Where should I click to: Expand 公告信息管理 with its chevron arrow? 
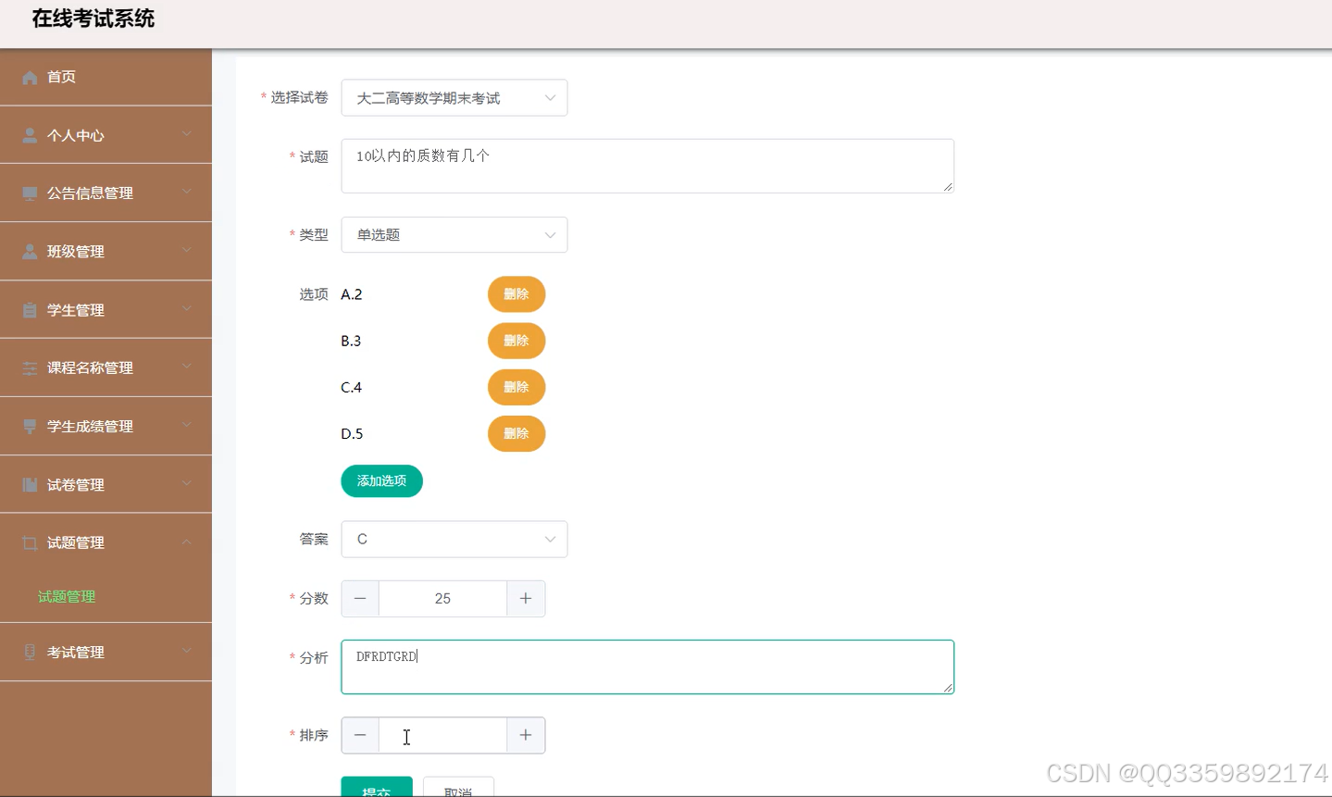(187, 193)
